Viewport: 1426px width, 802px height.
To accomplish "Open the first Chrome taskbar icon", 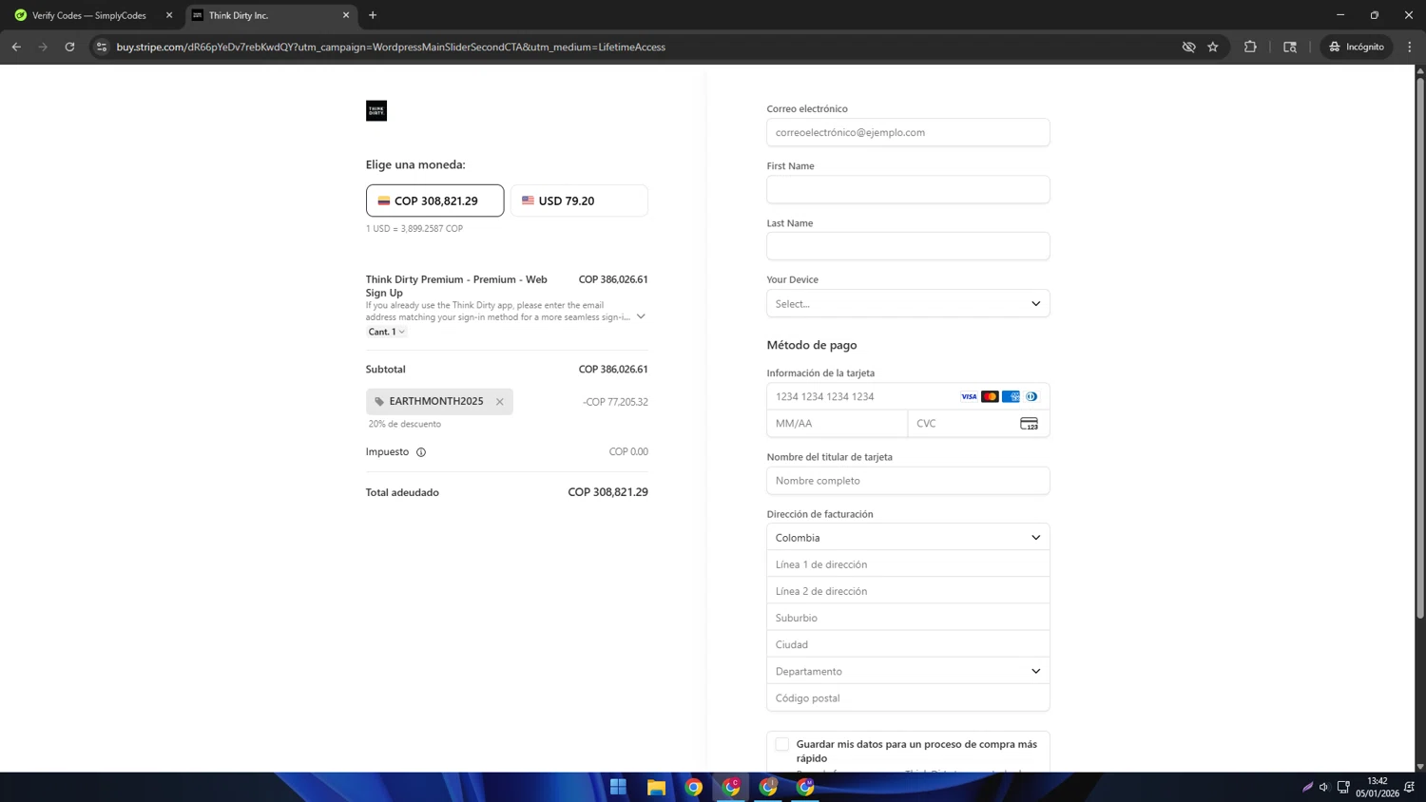I will tap(693, 787).
